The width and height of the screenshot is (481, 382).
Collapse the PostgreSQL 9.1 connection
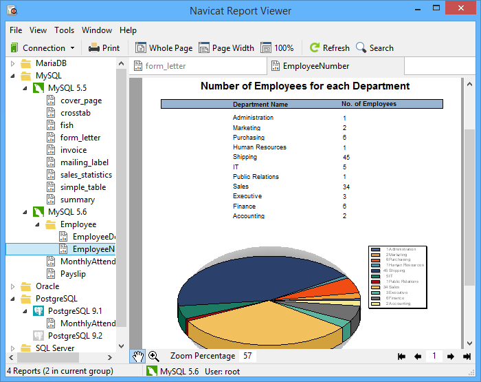tap(25, 311)
